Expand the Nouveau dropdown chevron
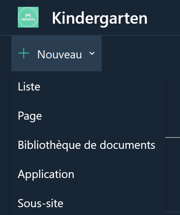This screenshot has width=180, height=215. [92, 53]
